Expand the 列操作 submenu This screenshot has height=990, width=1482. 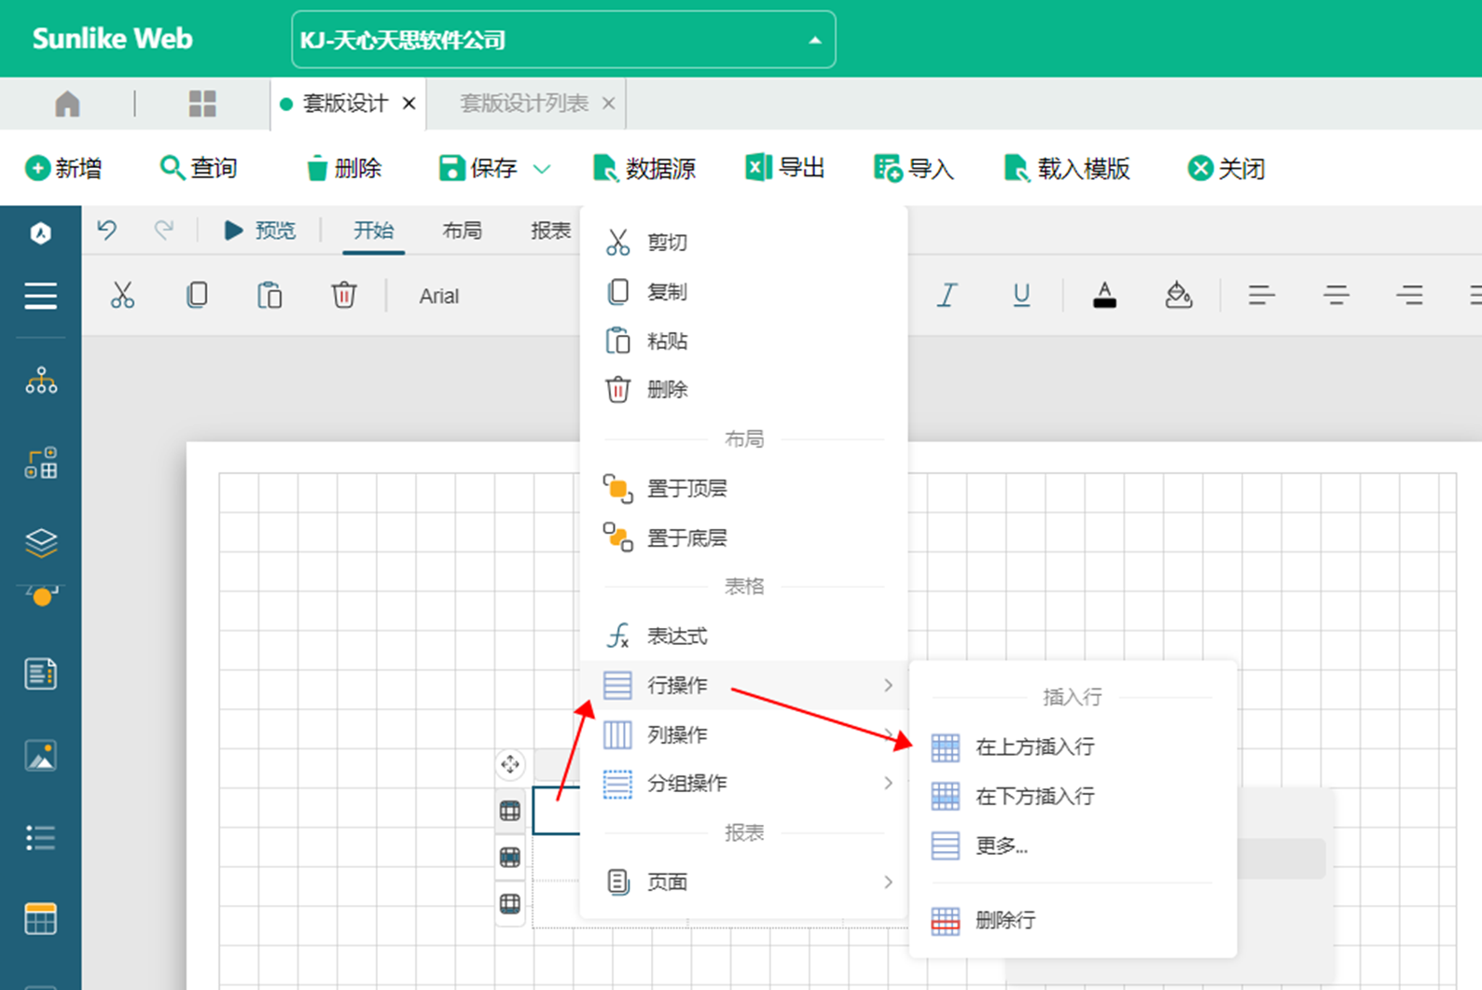[x=743, y=734]
